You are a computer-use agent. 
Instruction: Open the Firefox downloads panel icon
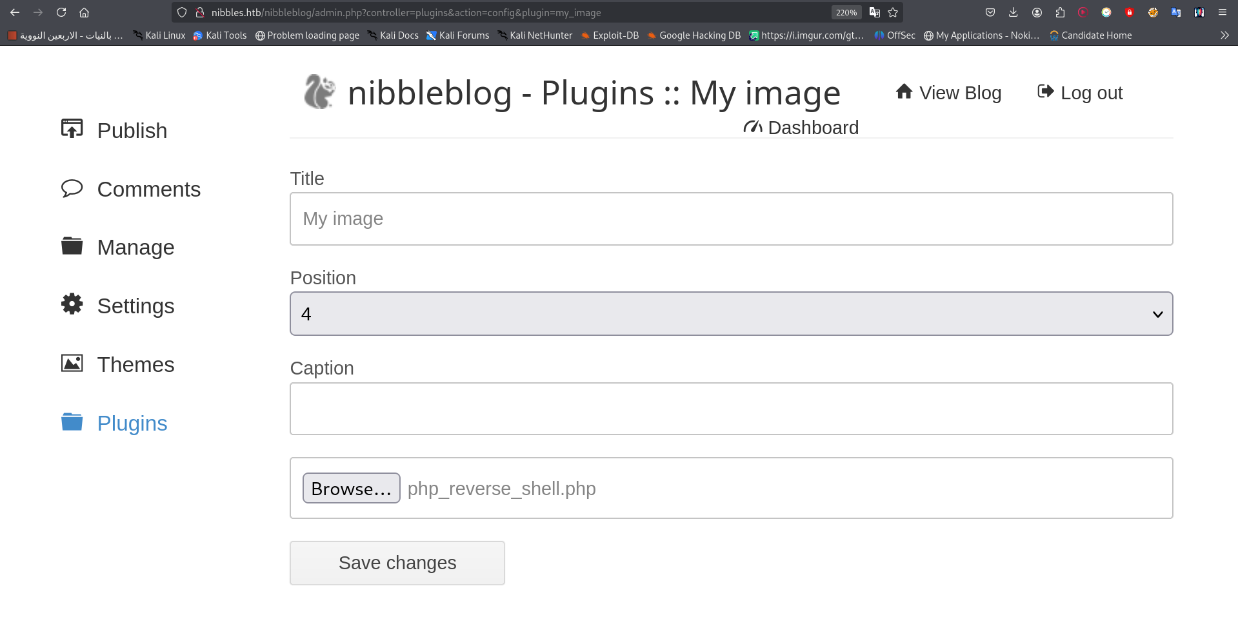[x=1013, y=12]
